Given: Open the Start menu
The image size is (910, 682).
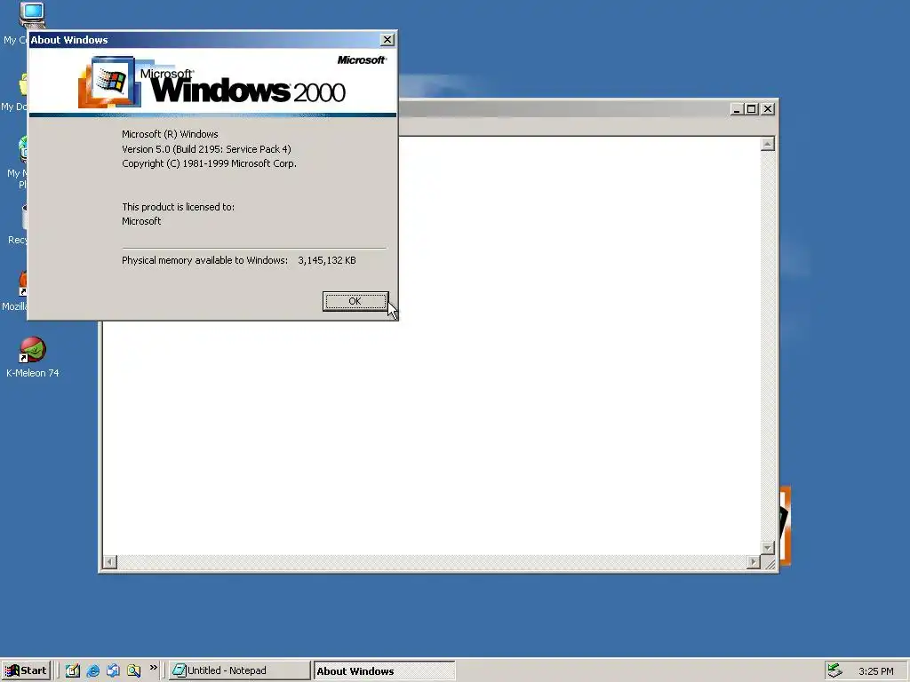Looking at the screenshot, I should pos(26,670).
